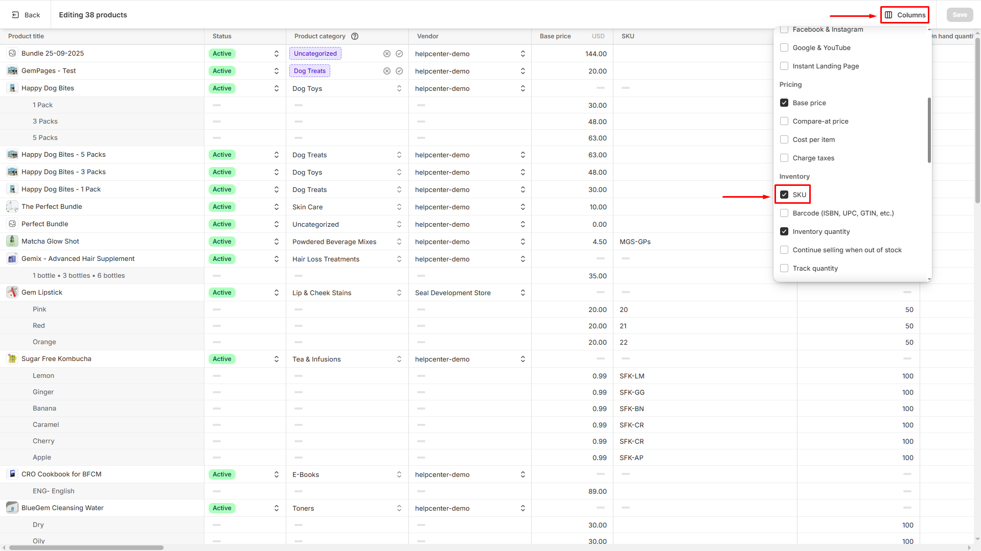
Task: Accept the Dog Treats suggestion for GemPages - Test
Action: tap(399, 71)
